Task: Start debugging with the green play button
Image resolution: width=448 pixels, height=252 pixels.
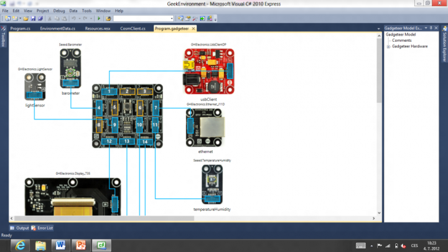Action: (x=99, y=19)
